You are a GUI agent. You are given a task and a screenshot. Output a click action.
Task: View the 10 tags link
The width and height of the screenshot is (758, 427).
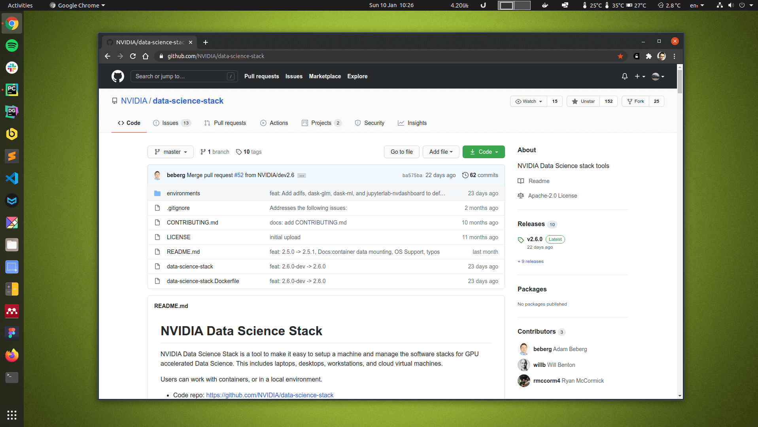click(x=249, y=152)
